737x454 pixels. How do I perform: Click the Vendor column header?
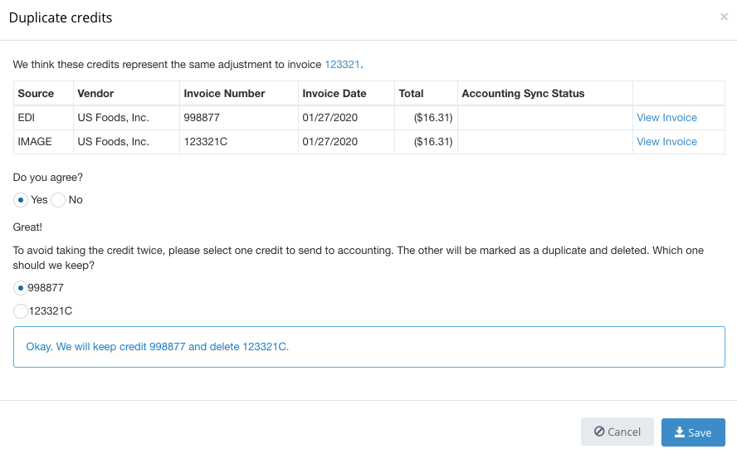tap(95, 94)
